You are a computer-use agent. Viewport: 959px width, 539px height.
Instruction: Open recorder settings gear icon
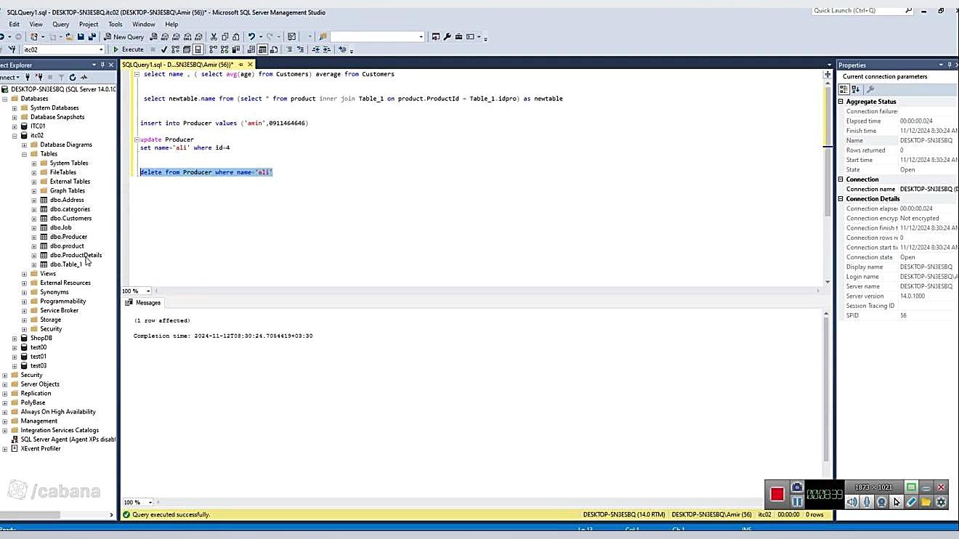(942, 502)
